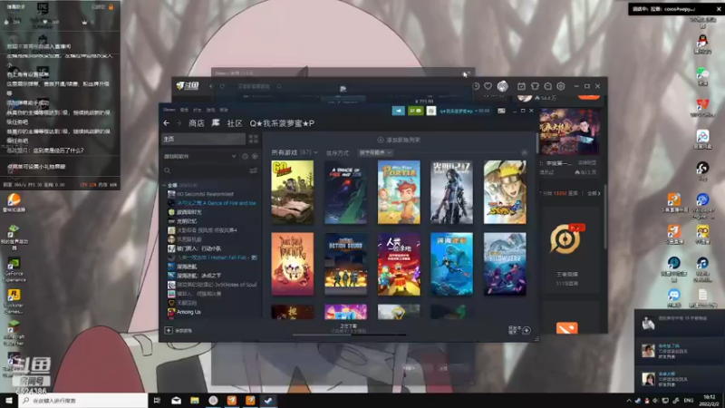Toggle lock icon in 弹幕助手 panel
The width and height of the screenshot is (725, 408).
(x=111, y=7)
